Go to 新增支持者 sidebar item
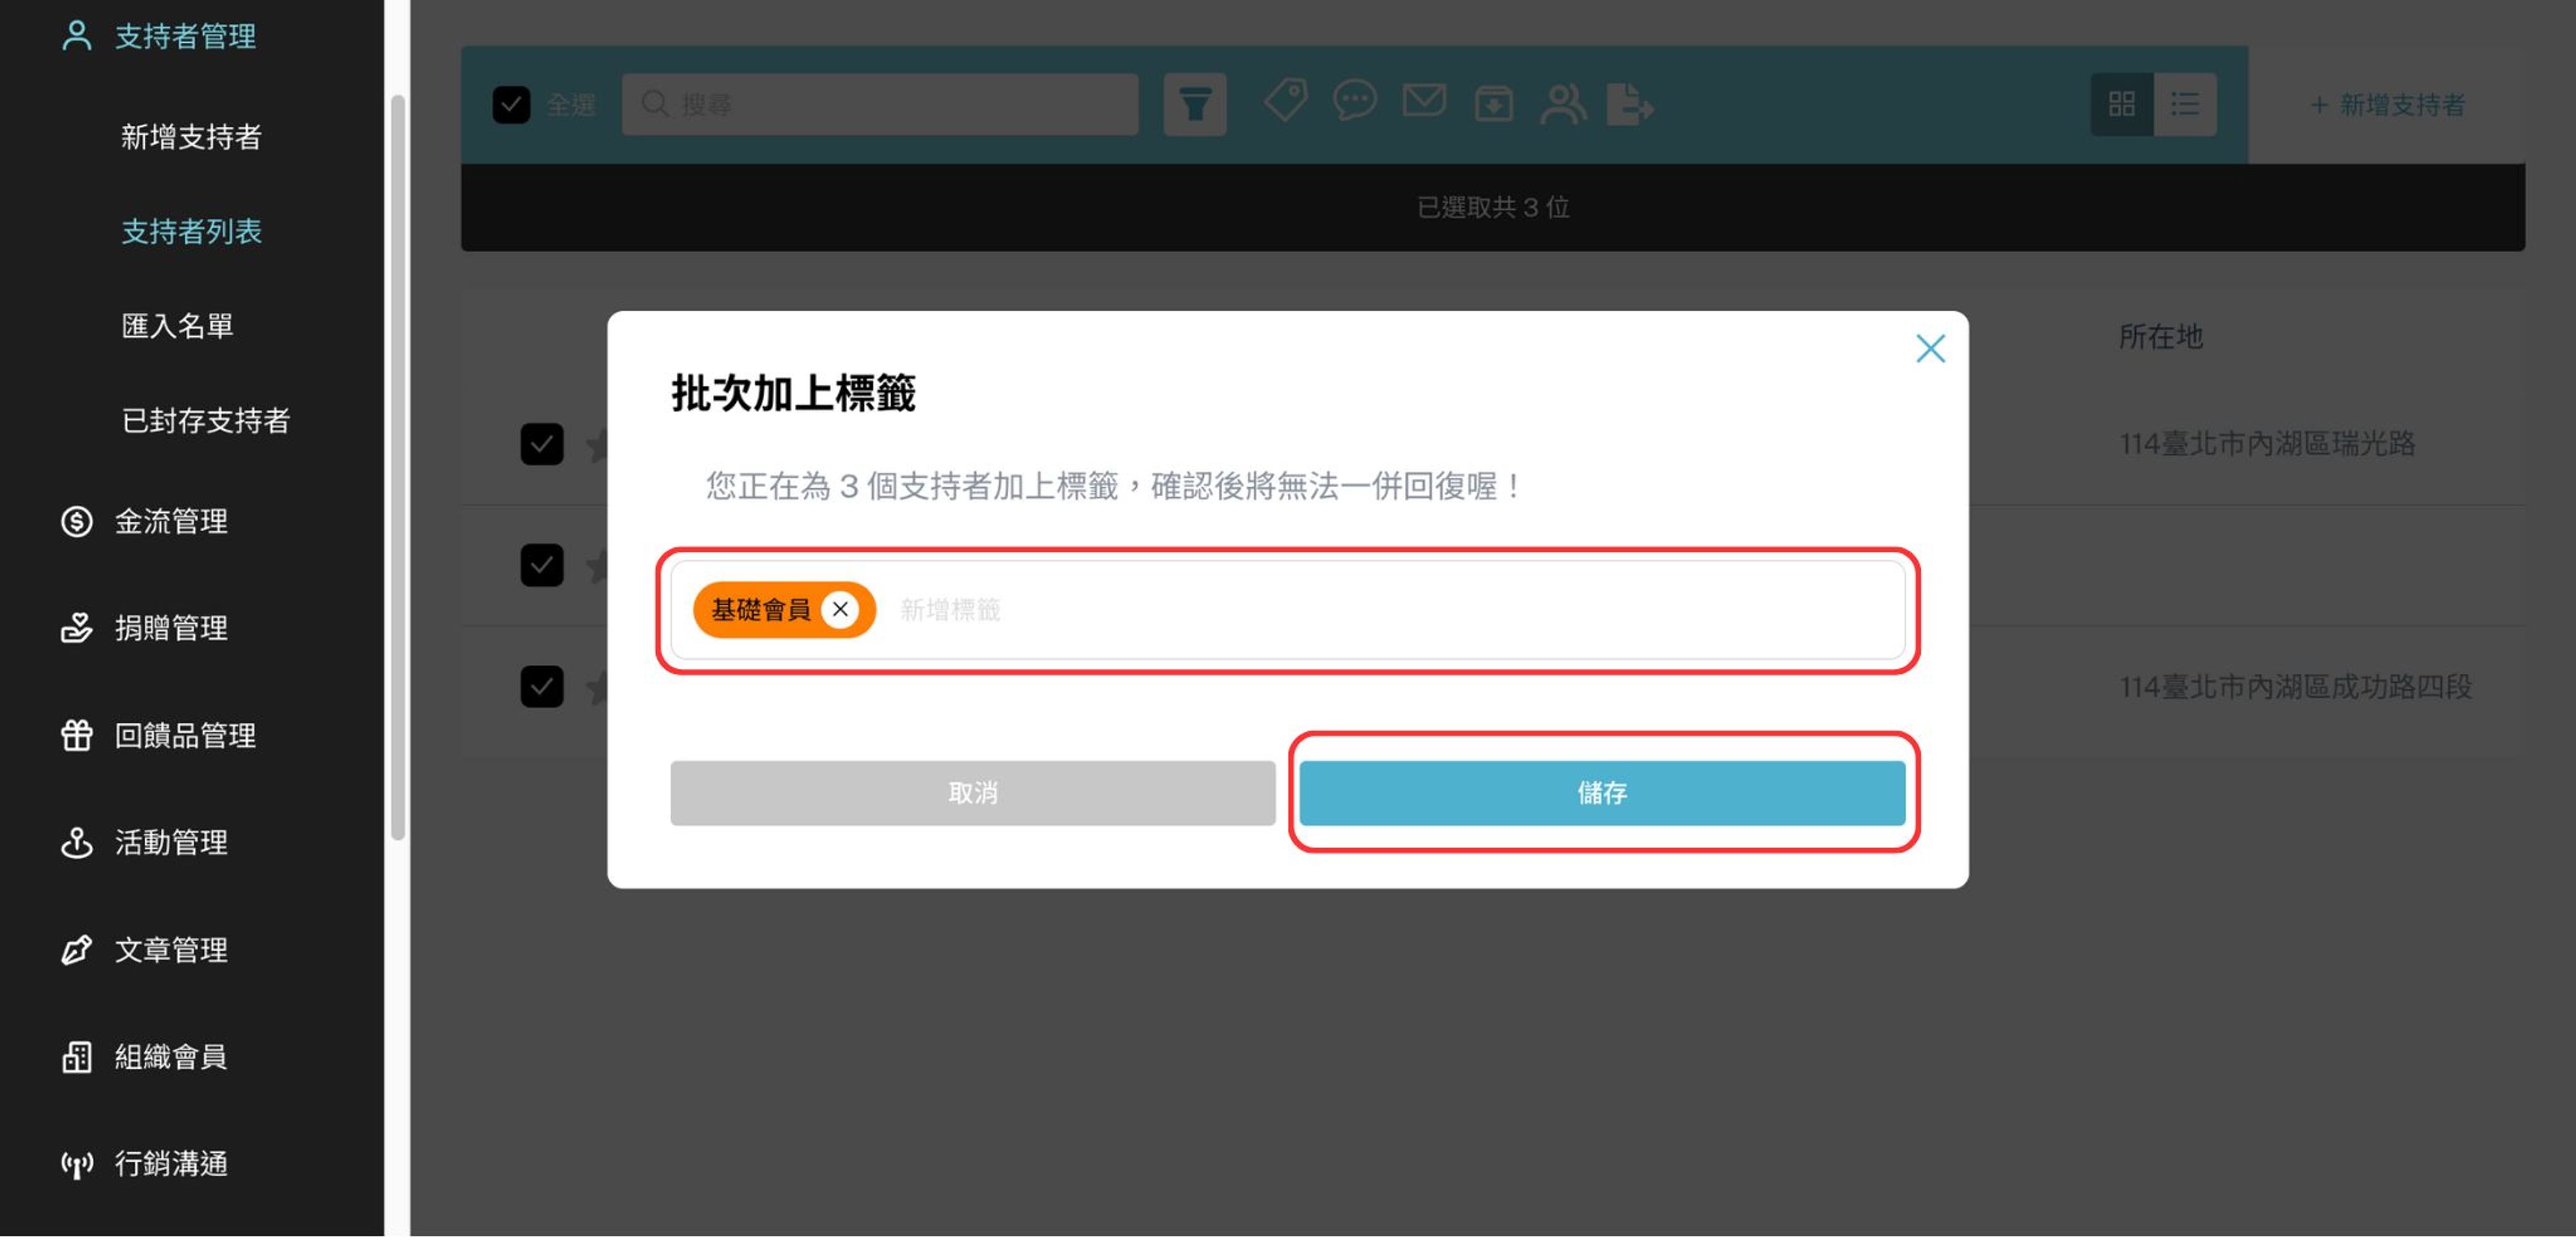The width and height of the screenshot is (2576, 1256). coord(191,137)
